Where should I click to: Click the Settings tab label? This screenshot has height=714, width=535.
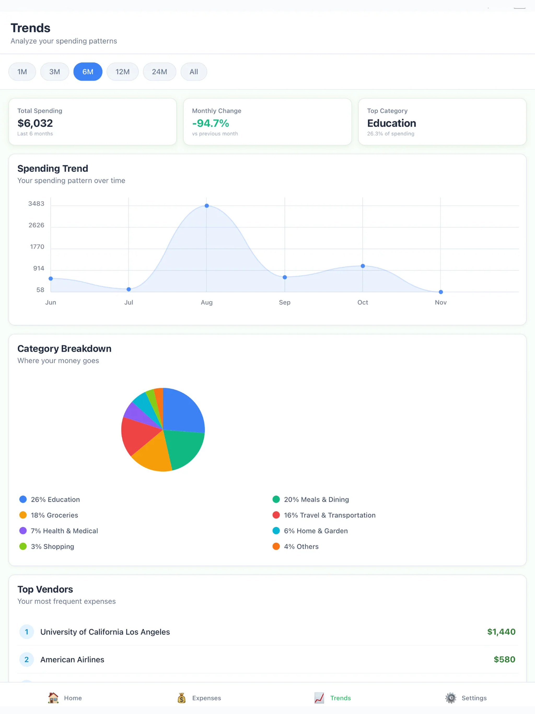(x=474, y=698)
